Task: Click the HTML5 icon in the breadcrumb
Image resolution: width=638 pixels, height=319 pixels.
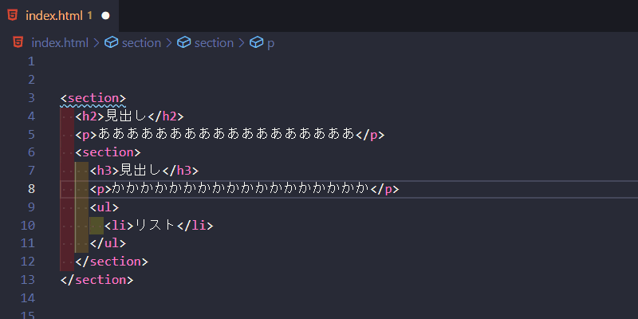Action: point(18,42)
